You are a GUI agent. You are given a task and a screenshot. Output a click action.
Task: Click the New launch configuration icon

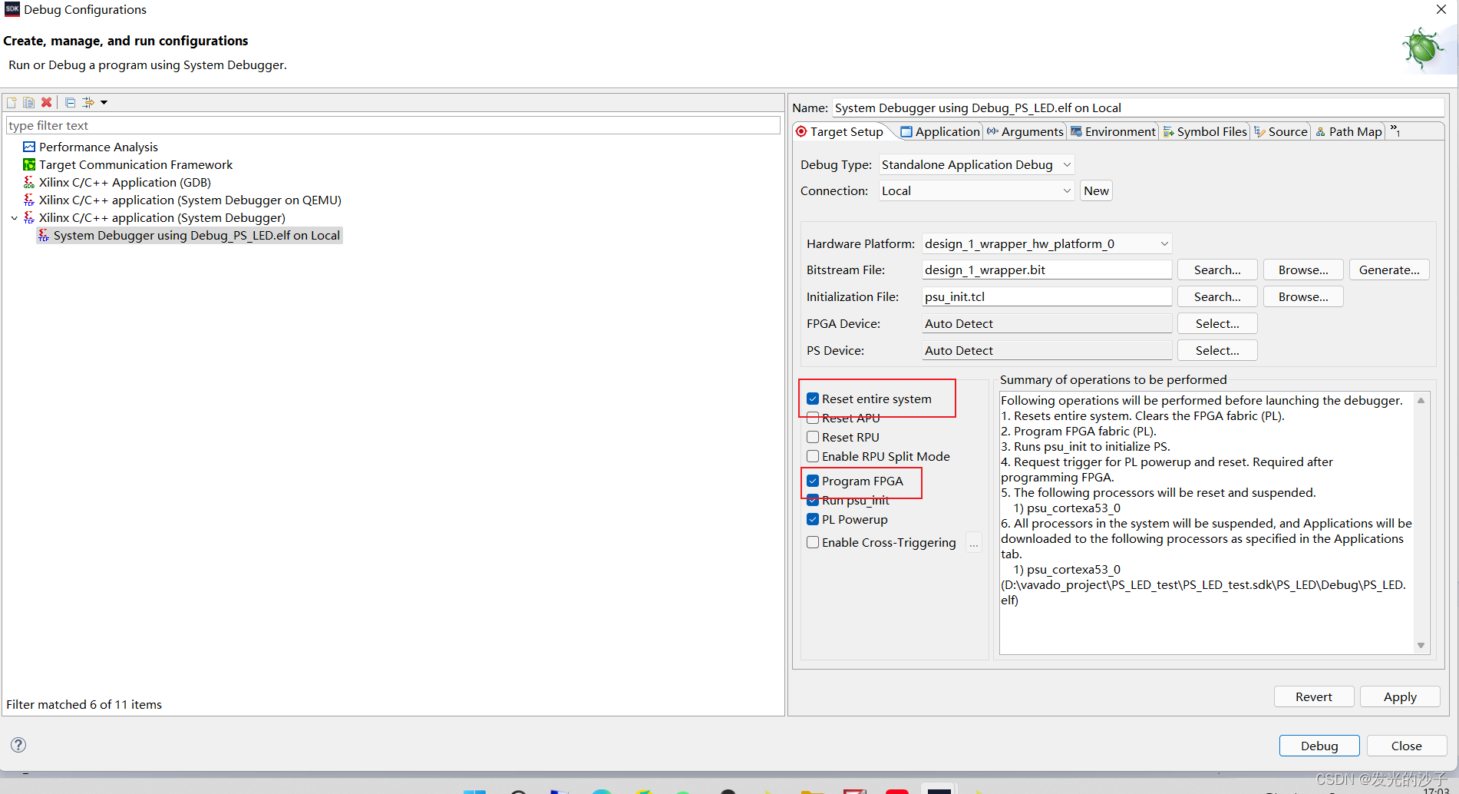pyautogui.click(x=12, y=102)
